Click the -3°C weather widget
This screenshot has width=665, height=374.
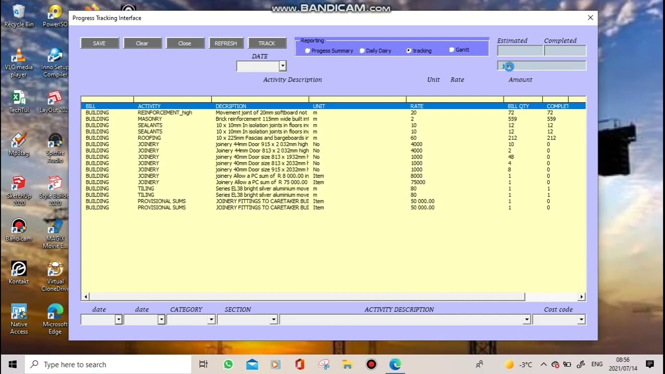point(519,364)
